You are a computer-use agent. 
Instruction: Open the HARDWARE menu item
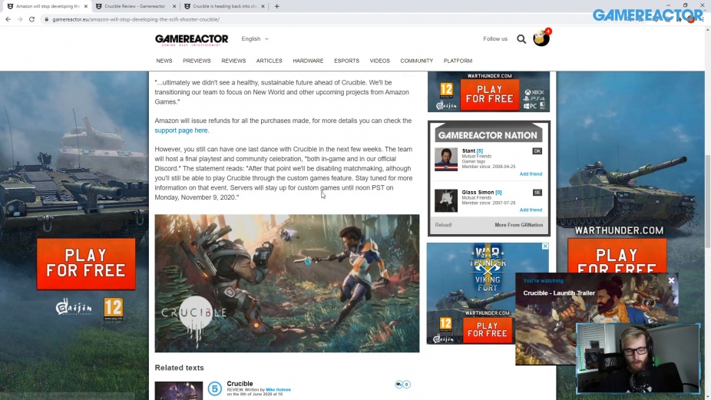(308, 61)
